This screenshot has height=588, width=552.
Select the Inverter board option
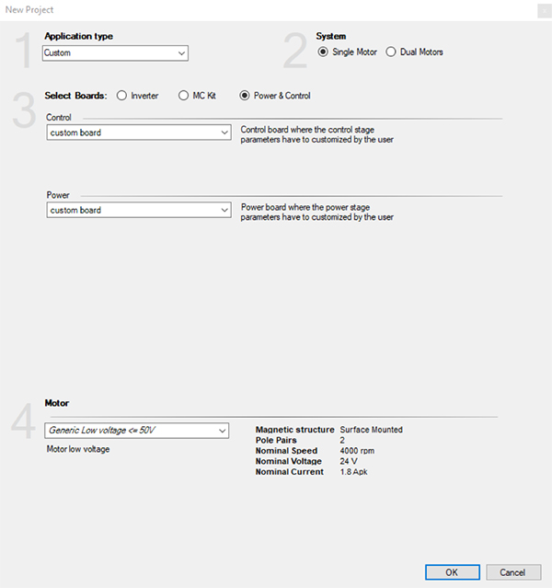pos(122,96)
